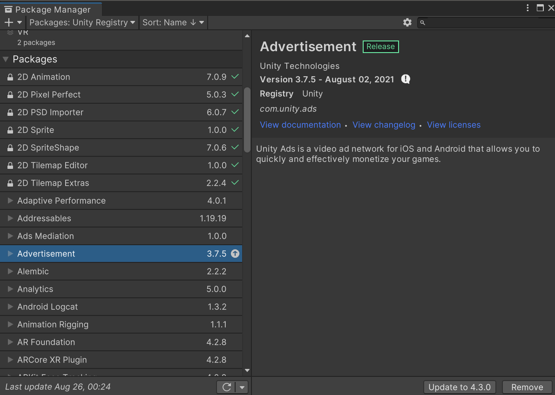Viewport: 555px width, 395px height.
Task: Expand the Addressables package versions
Action: [10, 218]
